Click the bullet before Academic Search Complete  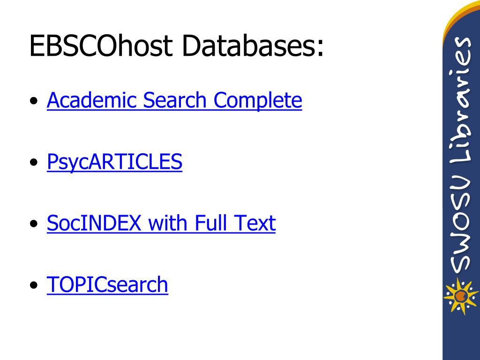(34, 101)
